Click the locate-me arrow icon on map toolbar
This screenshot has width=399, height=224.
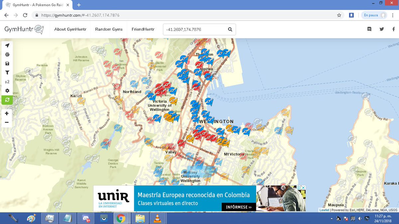click(7, 45)
